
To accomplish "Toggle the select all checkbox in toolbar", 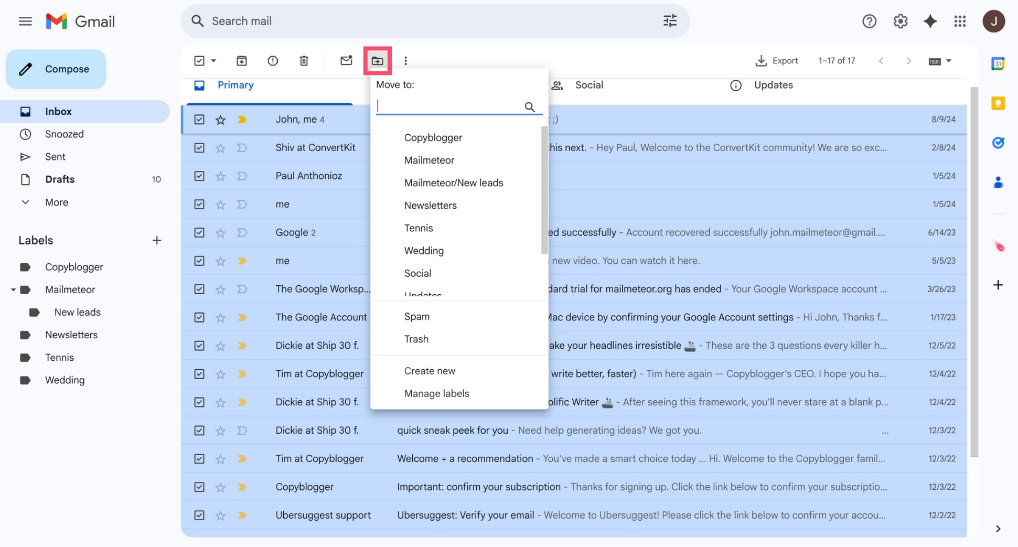I will click(x=199, y=61).
